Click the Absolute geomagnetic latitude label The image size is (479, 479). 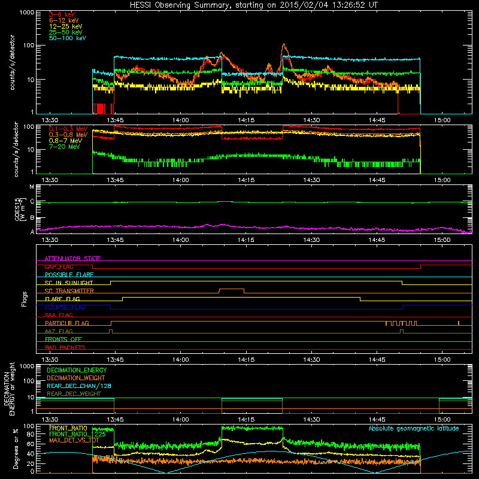[x=414, y=429]
